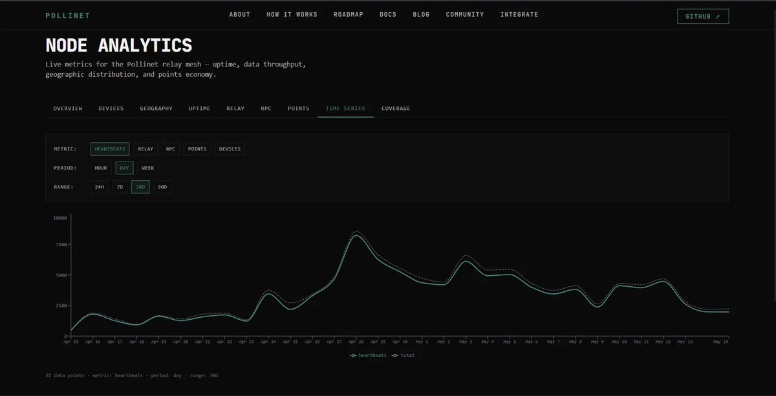Click the Apr 15 x-axis label

pos(70,341)
